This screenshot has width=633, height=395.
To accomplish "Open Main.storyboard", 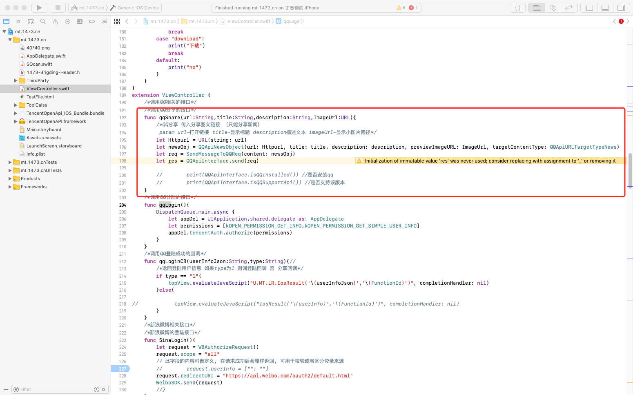I will click(44, 129).
